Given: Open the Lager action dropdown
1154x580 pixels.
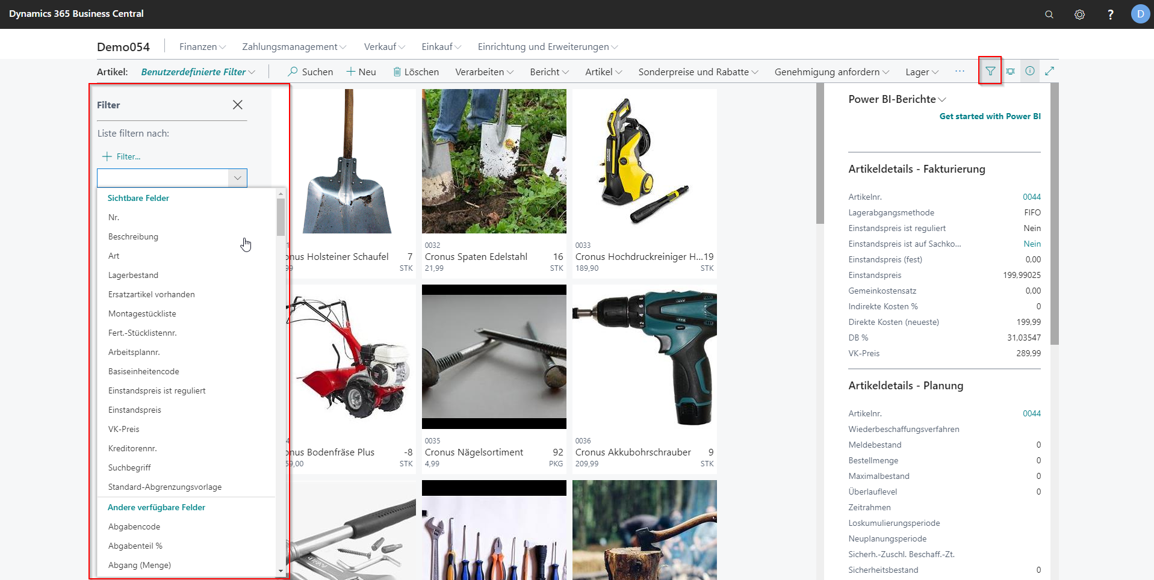Looking at the screenshot, I should point(922,72).
